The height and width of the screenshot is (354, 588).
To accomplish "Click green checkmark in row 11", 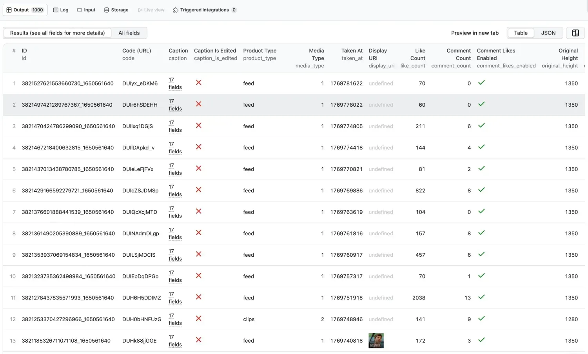I will [x=481, y=297].
